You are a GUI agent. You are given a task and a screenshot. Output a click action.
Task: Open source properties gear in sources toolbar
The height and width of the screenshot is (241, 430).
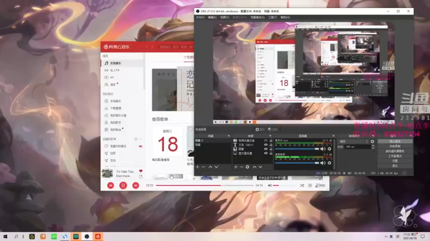click(x=247, y=167)
